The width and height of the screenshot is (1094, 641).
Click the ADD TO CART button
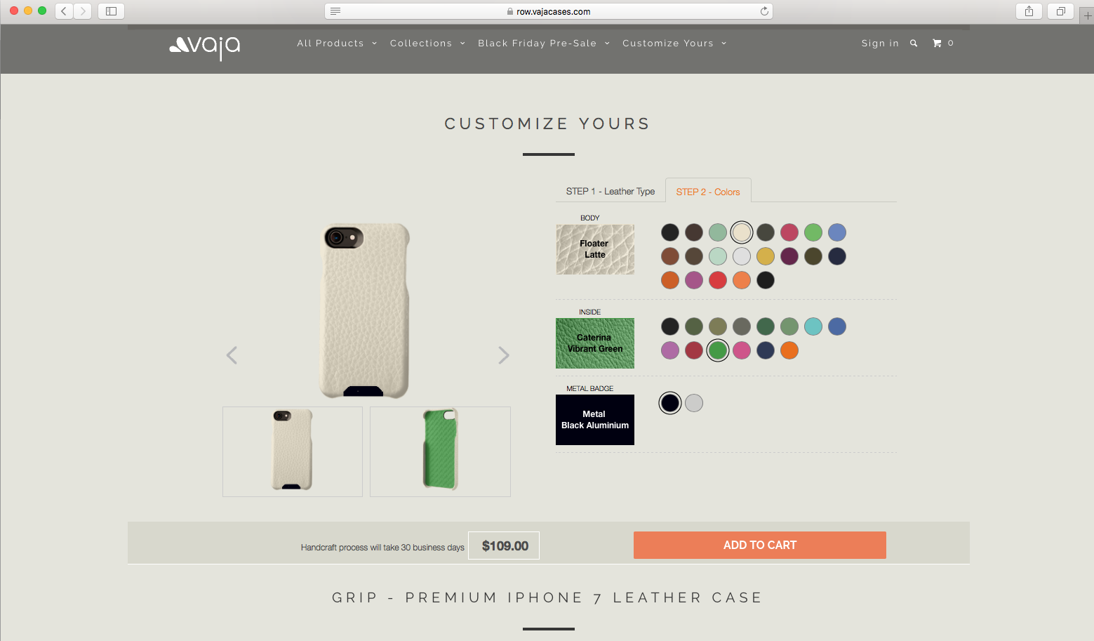pos(760,546)
